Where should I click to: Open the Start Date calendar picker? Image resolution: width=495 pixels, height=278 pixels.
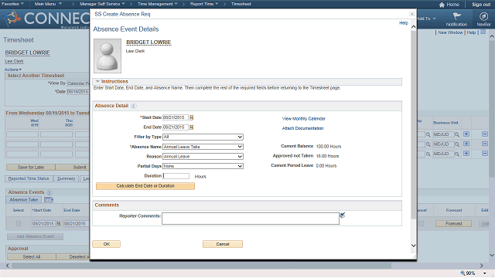coord(191,117)
